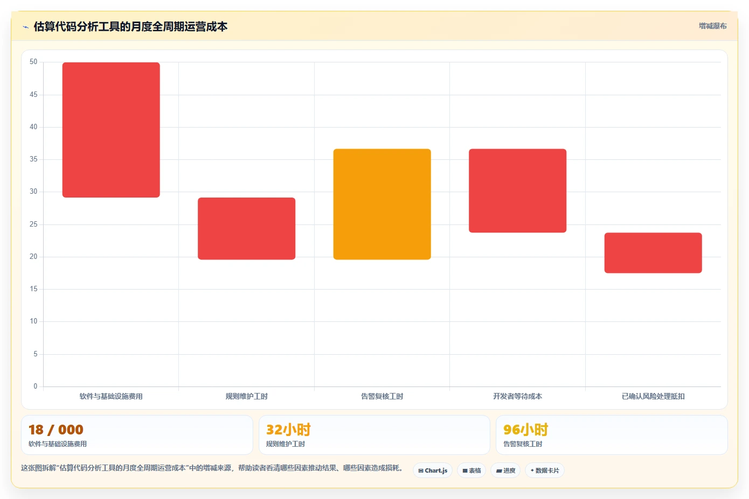Click the x-axis label 已确认风险处理抵扣

[653, 396]
